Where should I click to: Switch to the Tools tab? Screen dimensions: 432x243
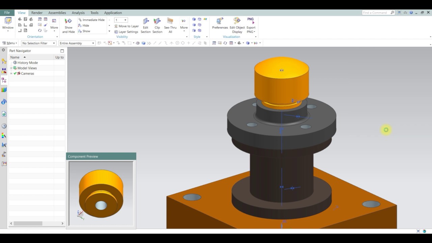[94, 13]
